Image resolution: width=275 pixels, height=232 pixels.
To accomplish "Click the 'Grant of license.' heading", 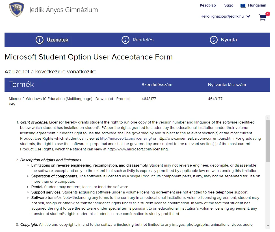I will pyautogui.click(x=34, y=122).
